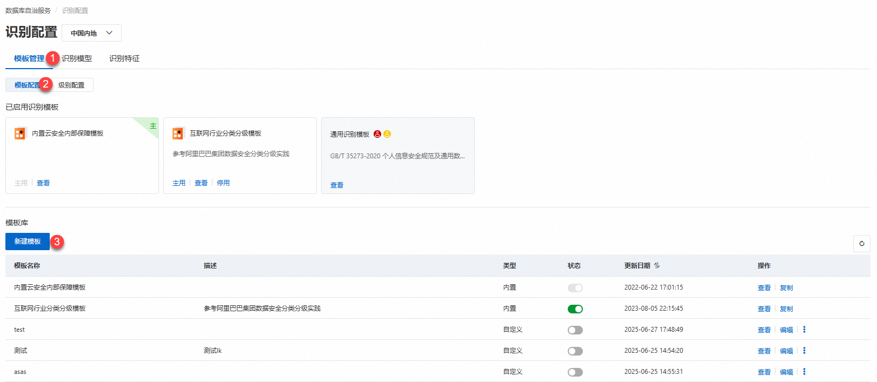This screenshot has height=382, width=877.
Task: Click the refresh icon above the table
Action: coord(861,244)
